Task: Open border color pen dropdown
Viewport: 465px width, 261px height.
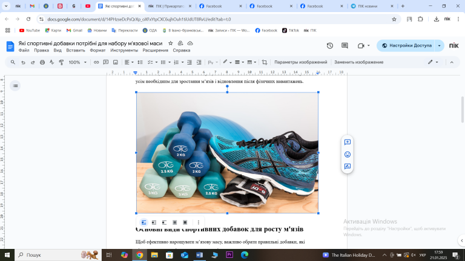Action: click(x=227, y=62)
